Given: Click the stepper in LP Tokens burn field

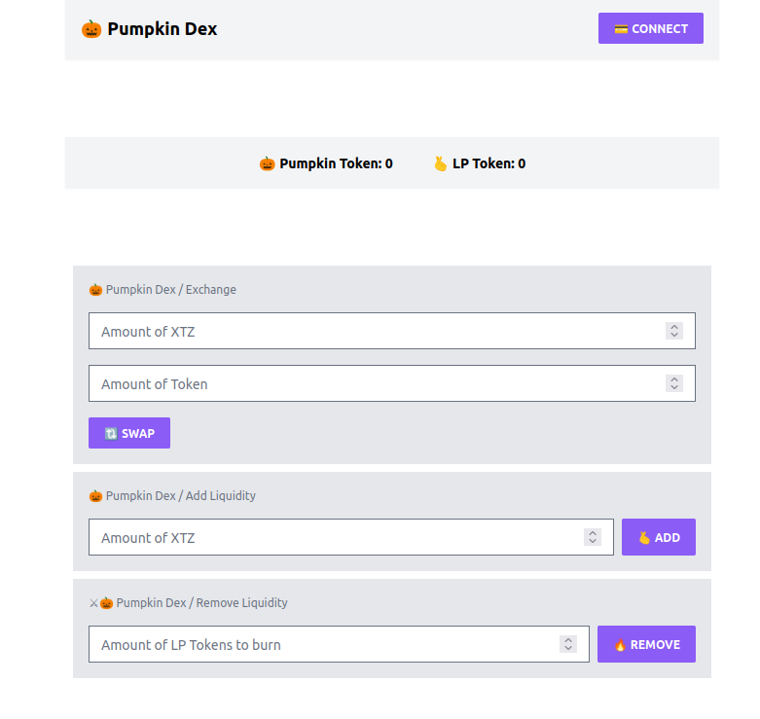Looking at the screenshot, I should pyautogui.click(x=569, y=644).
